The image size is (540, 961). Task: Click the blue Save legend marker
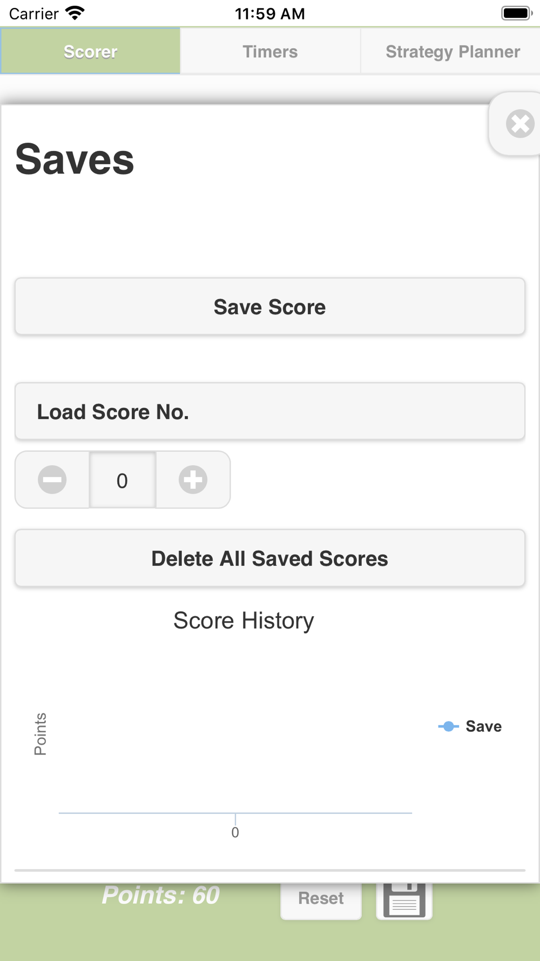[448, 726]
